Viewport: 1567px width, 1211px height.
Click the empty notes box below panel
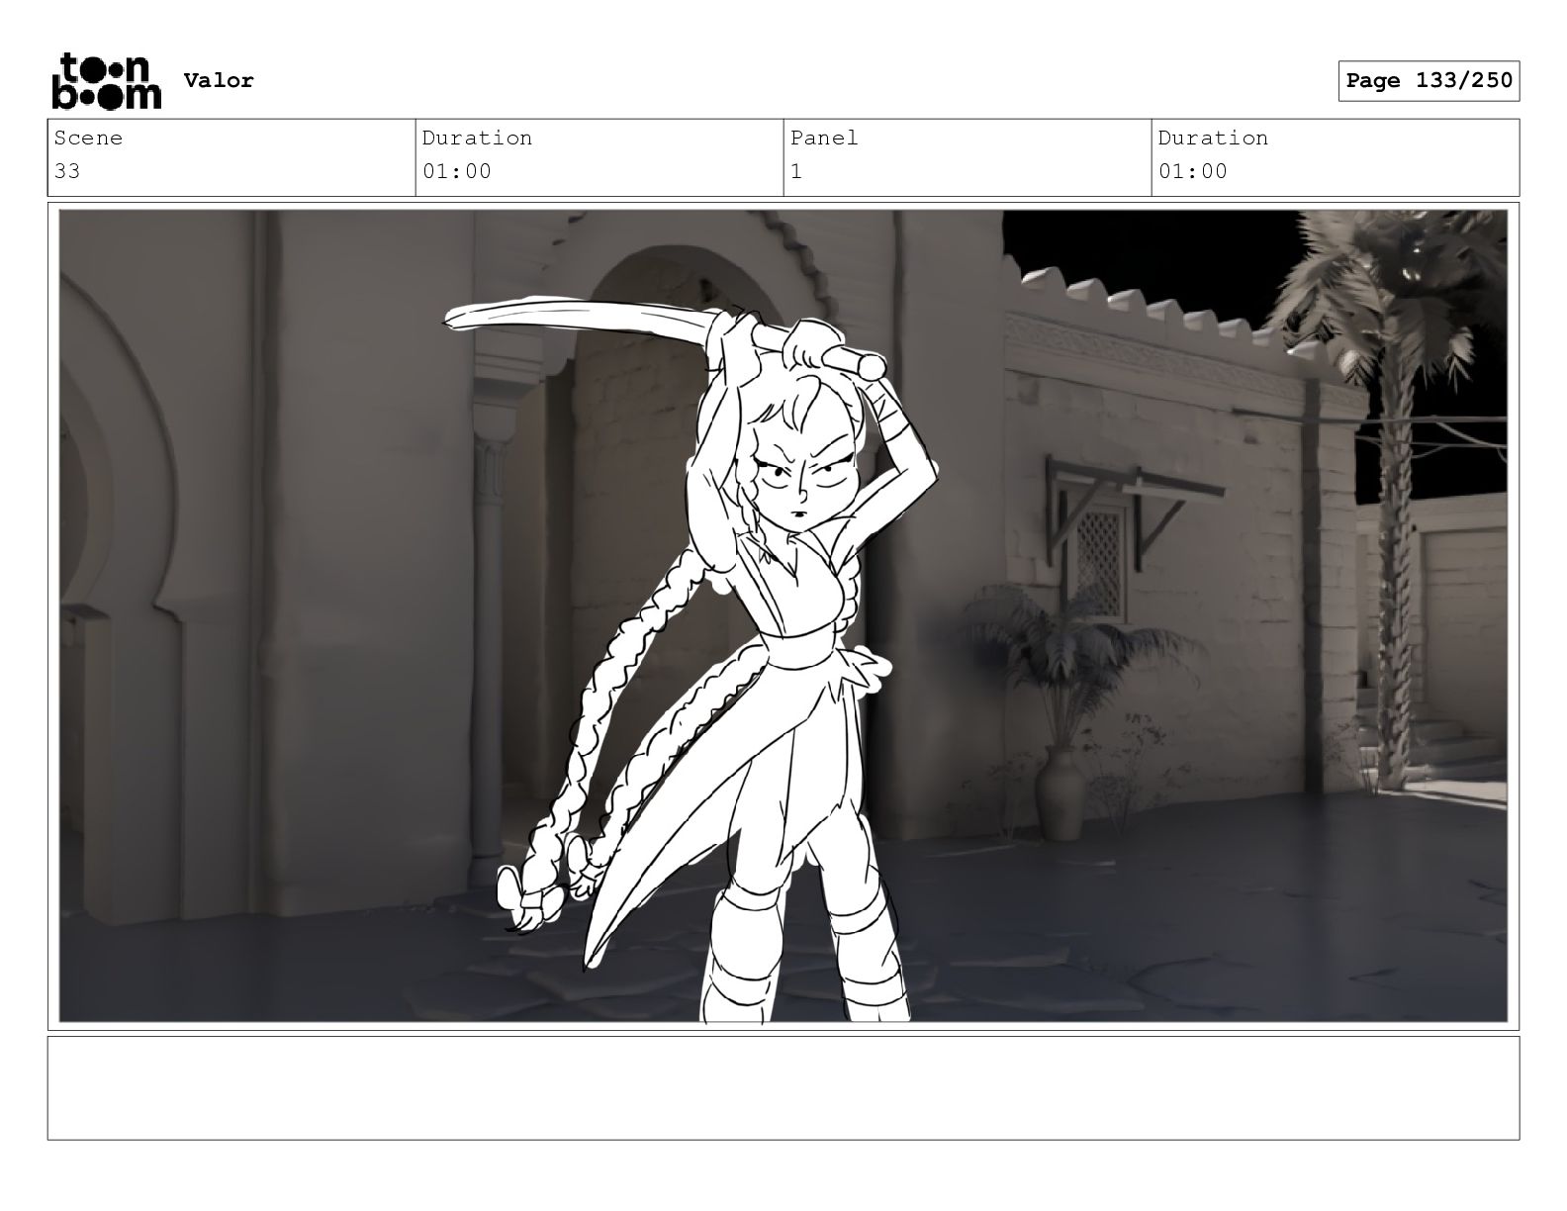783,1087
